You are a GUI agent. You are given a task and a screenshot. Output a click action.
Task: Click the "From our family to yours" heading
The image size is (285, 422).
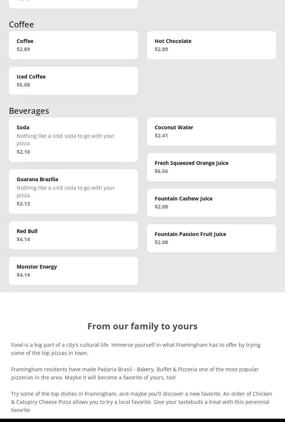[142, 326]
